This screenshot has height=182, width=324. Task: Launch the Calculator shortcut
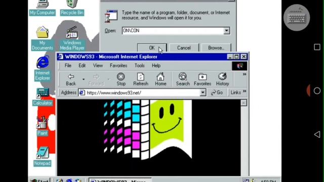pos(43,97)
